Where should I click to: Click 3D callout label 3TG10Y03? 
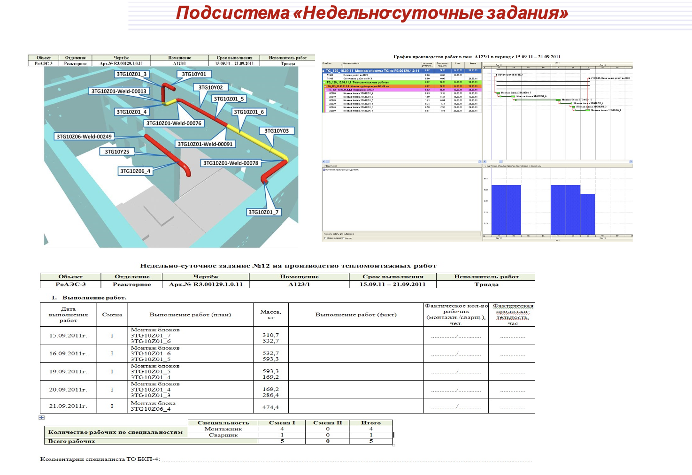point(277,131)
